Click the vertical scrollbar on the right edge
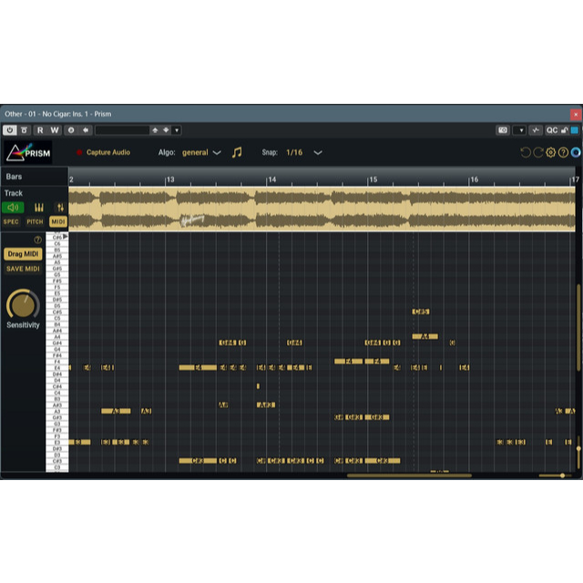Screen dimensions: 583x583 pyautogui.click(x=578, y=328)
